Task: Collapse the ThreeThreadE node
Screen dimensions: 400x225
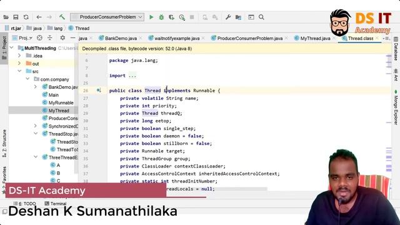Action: point(36,157)
